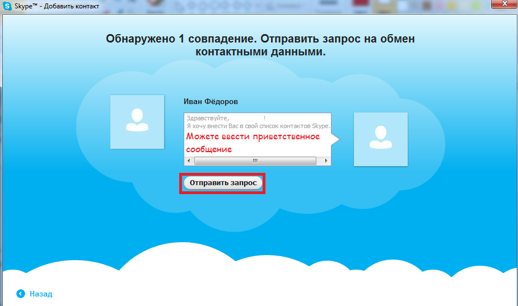
Task: Click into the greeting message text box
Action: 258,135
